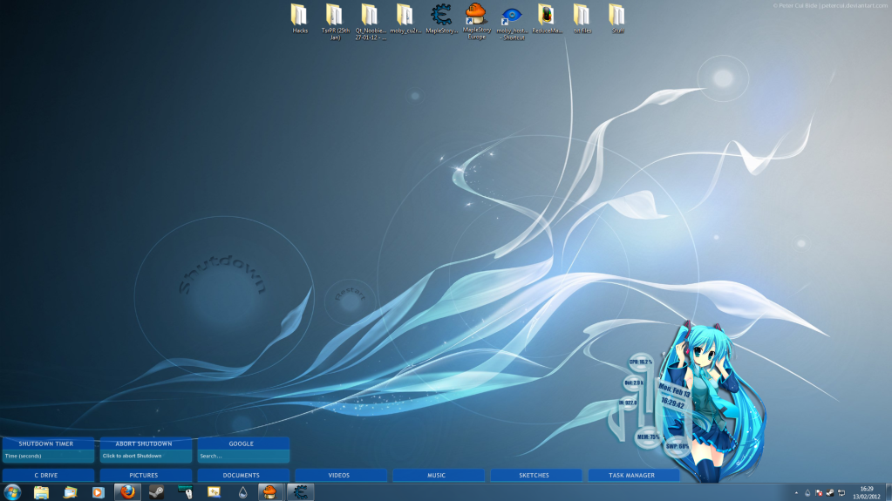Open the SKETCHES launcher button
The height and width of the screenshot is (501, 892).
tap(535, 475)
